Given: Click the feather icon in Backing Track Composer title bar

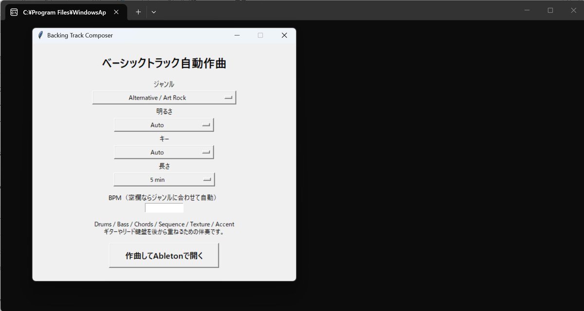Looking at the screenshot, I should coord(40,35).
